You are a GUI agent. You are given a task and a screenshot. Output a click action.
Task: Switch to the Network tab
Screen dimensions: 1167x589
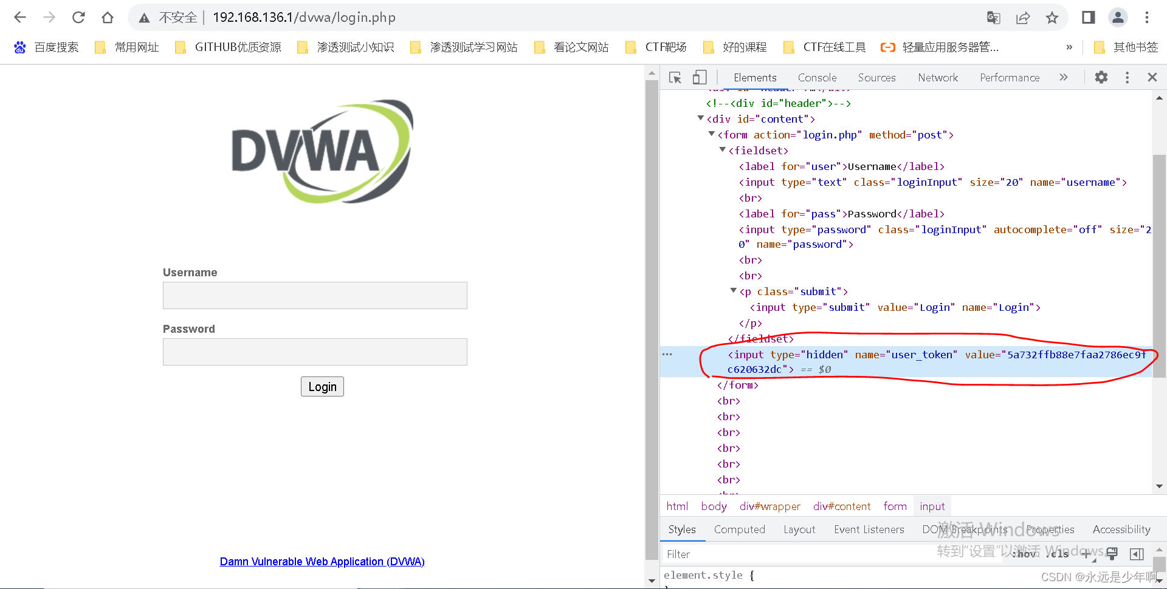pyautogui.click(x=938, y=78)
